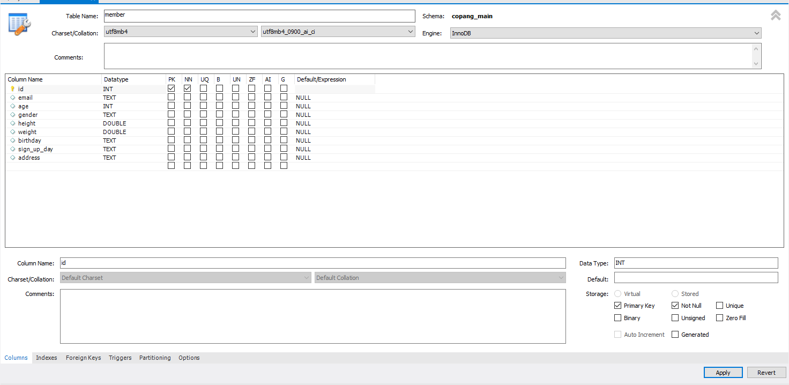The width and height of the screenshot is (789, 385).
Task: Switch to the Indexes tab
Action: (46, 358)
